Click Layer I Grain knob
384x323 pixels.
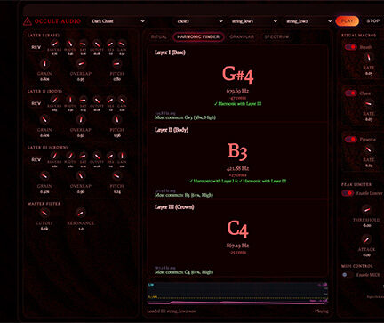(44, 63)
